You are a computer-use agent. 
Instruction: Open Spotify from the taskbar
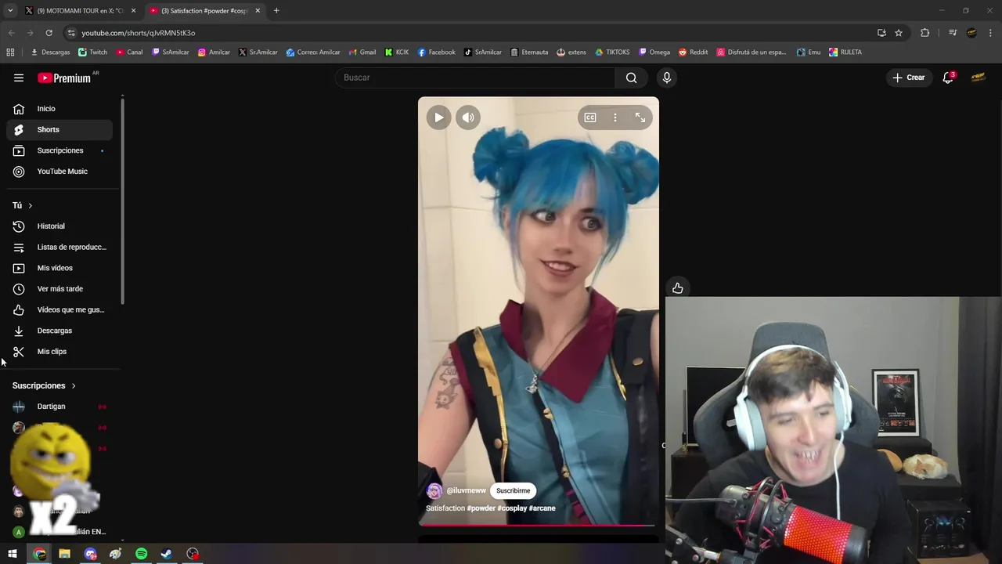pos(142,554)
